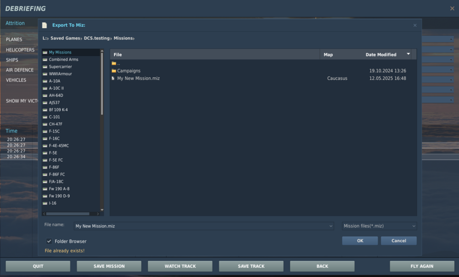Expand the arrow after DCS.testing breadcrumb

click(111, 39)
